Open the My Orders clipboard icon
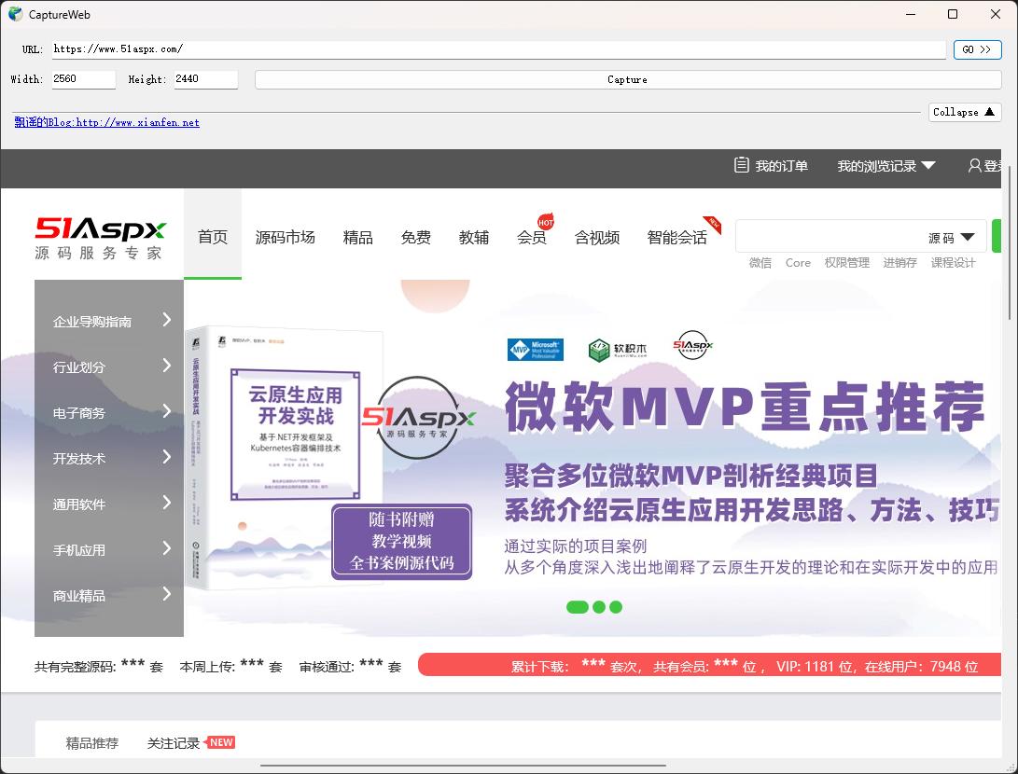 point(741,165)
